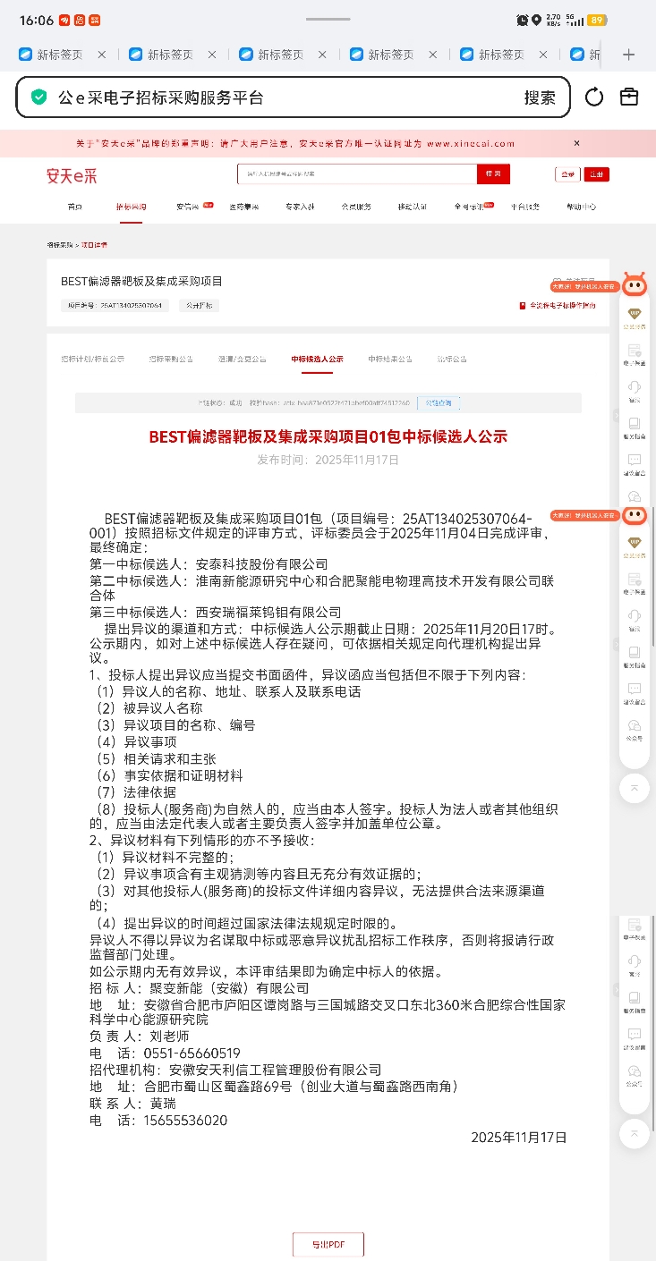Click third candidate 西安瑞福莱钨钼有限公司
Image resolution: width=656 pixels, height=1261 pixels.
[268, 613]
